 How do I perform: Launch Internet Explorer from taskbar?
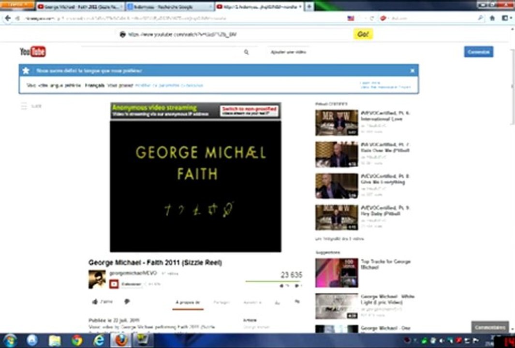[99, 341]
